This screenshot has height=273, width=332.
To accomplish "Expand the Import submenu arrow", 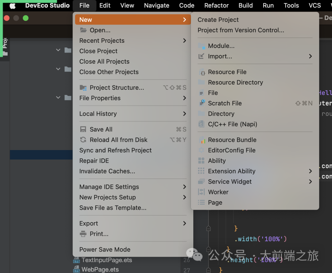I will click(x=310, y=56).
